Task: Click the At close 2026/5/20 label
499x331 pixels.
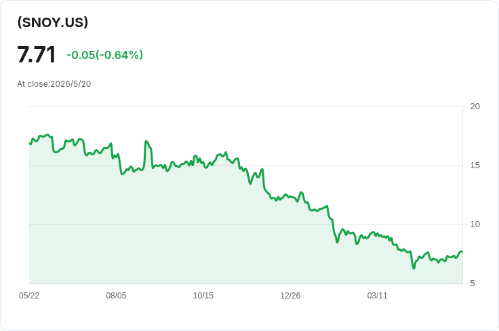Action: [54, 84]
